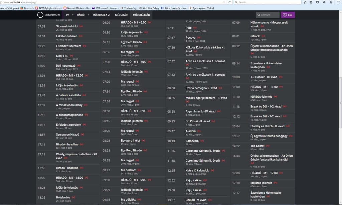Select the red icon next to A misszionáriuslány
Screen dimensions: 342x205
coord(86,105)
